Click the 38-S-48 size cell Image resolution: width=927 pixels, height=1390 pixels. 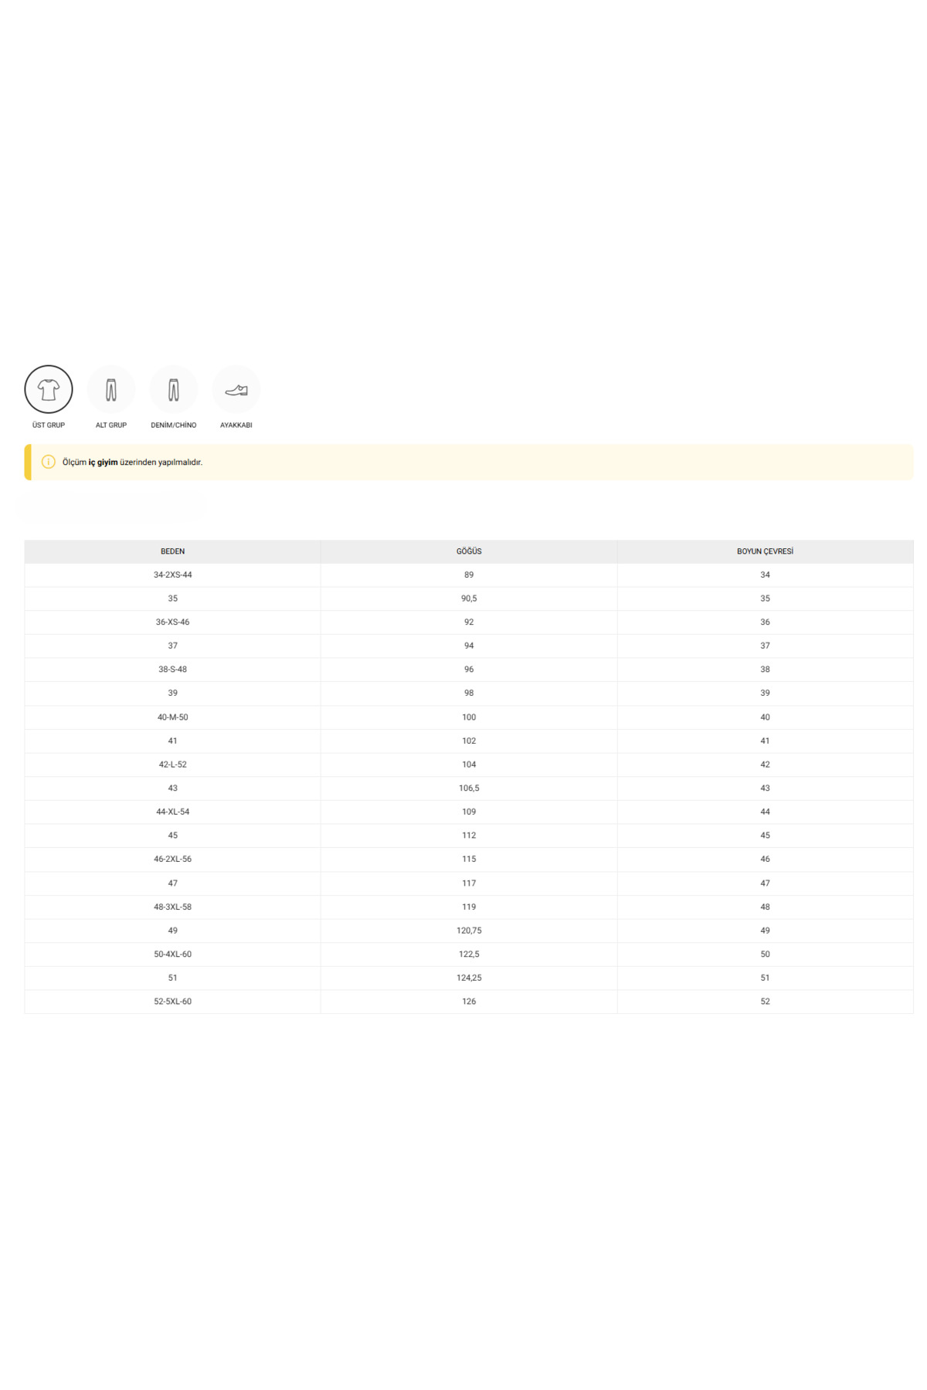[x=172, y=670]
